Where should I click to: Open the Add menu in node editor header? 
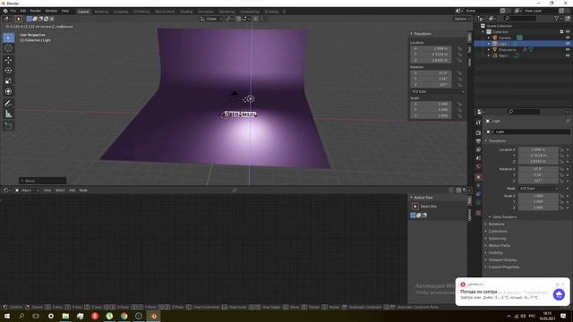click(72, 191)
